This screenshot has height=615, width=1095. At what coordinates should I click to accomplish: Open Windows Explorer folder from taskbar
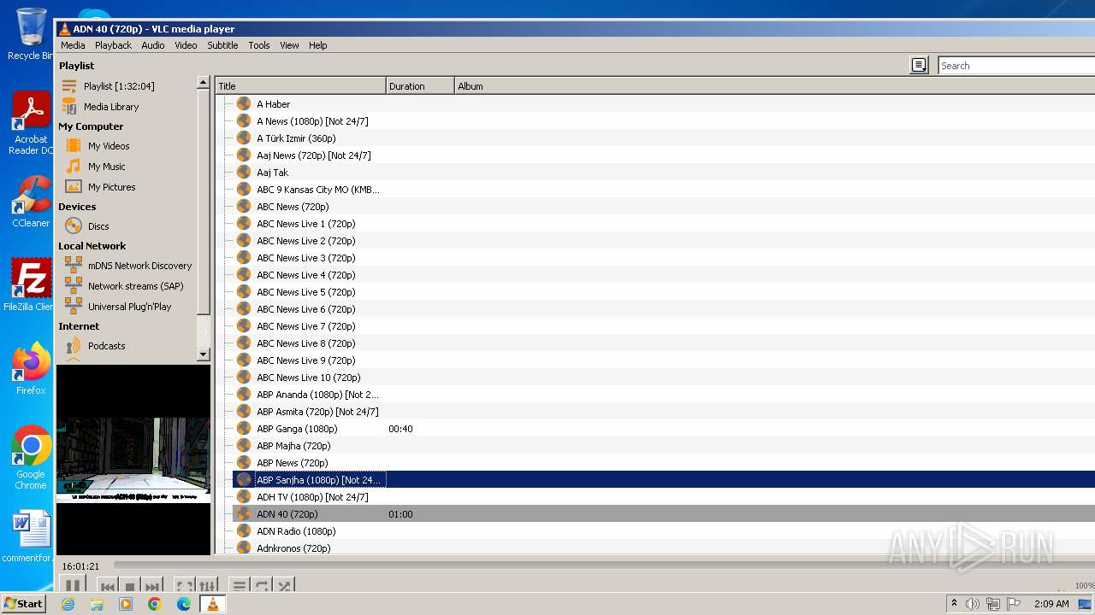click(97, 604)
